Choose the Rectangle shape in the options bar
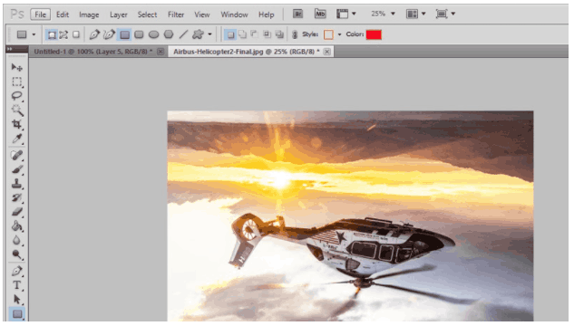Viewport: 574px width, 326px height. tap(124, 34)
